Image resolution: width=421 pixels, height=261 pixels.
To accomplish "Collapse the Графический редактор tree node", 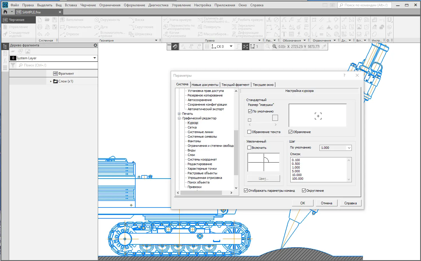I will pos(179,118).
